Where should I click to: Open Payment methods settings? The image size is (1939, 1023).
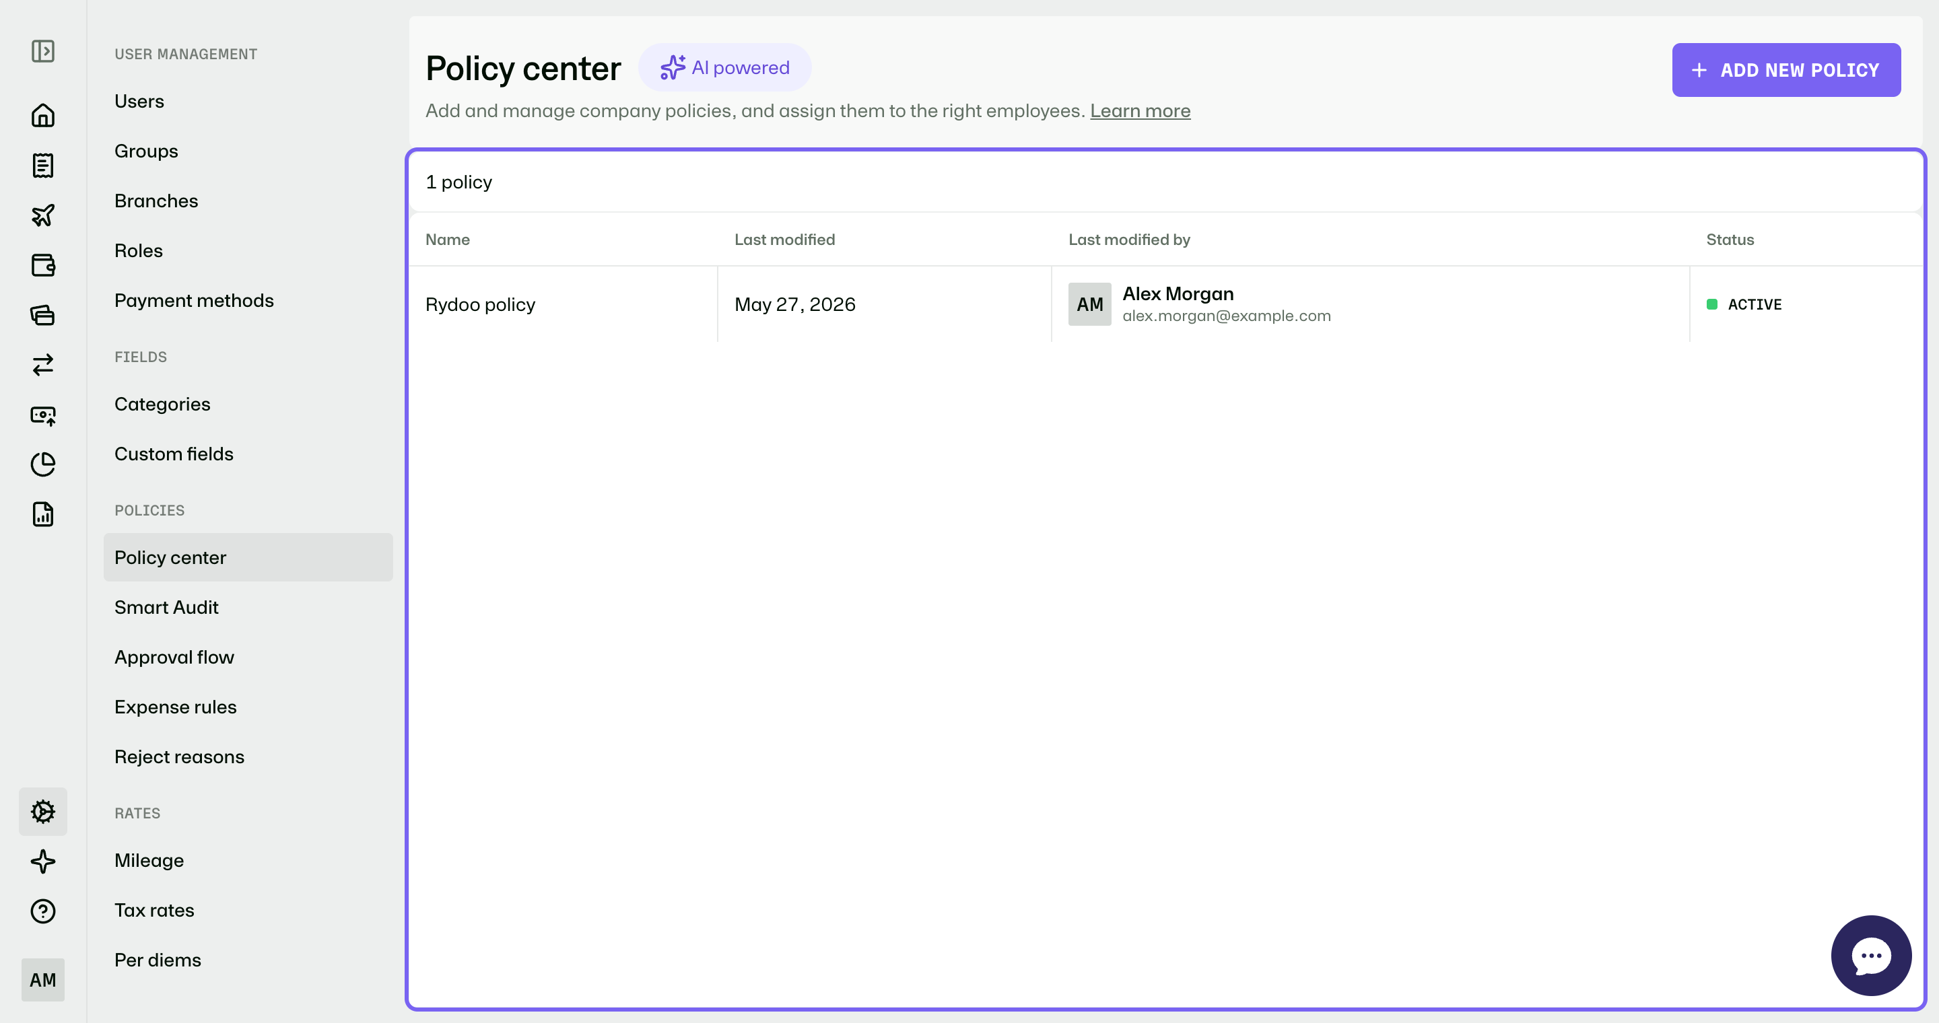(x=194, y=300)
